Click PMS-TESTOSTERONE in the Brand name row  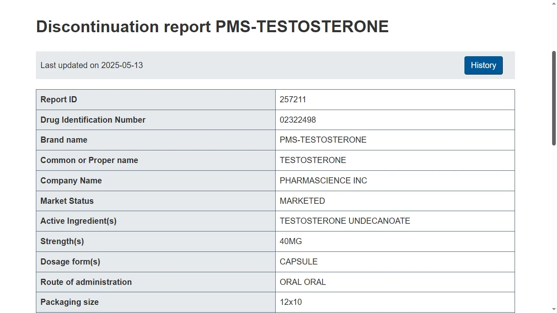click(323, 140)
